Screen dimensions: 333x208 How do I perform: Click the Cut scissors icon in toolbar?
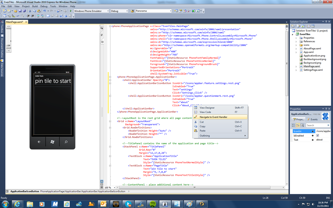coord(30,11)
